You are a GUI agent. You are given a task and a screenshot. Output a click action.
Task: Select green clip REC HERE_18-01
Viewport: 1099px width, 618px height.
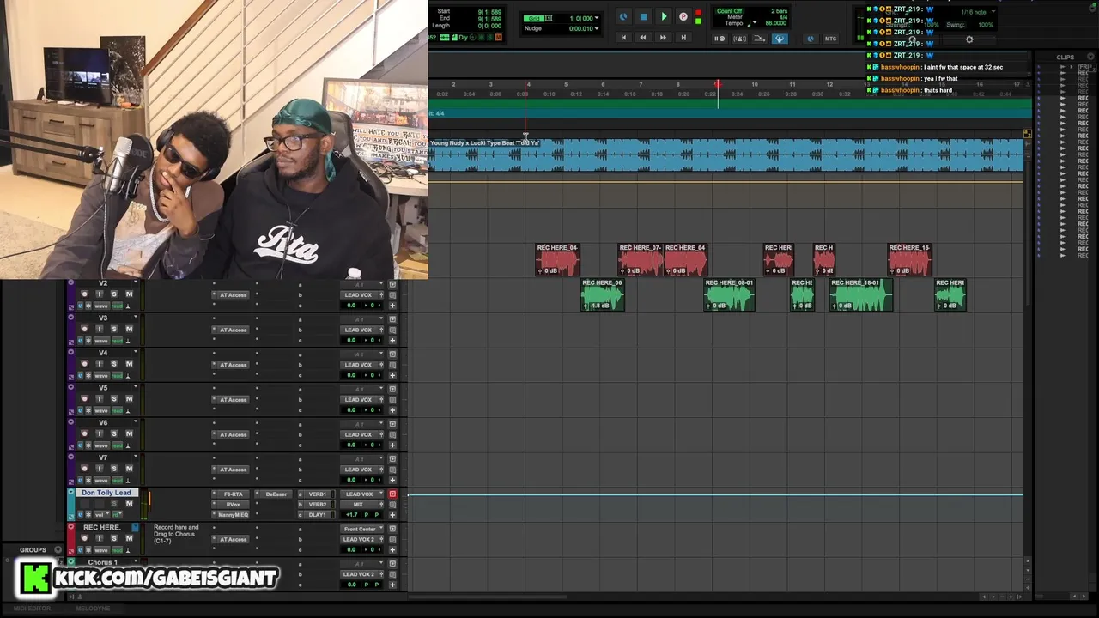click(859, 294)
